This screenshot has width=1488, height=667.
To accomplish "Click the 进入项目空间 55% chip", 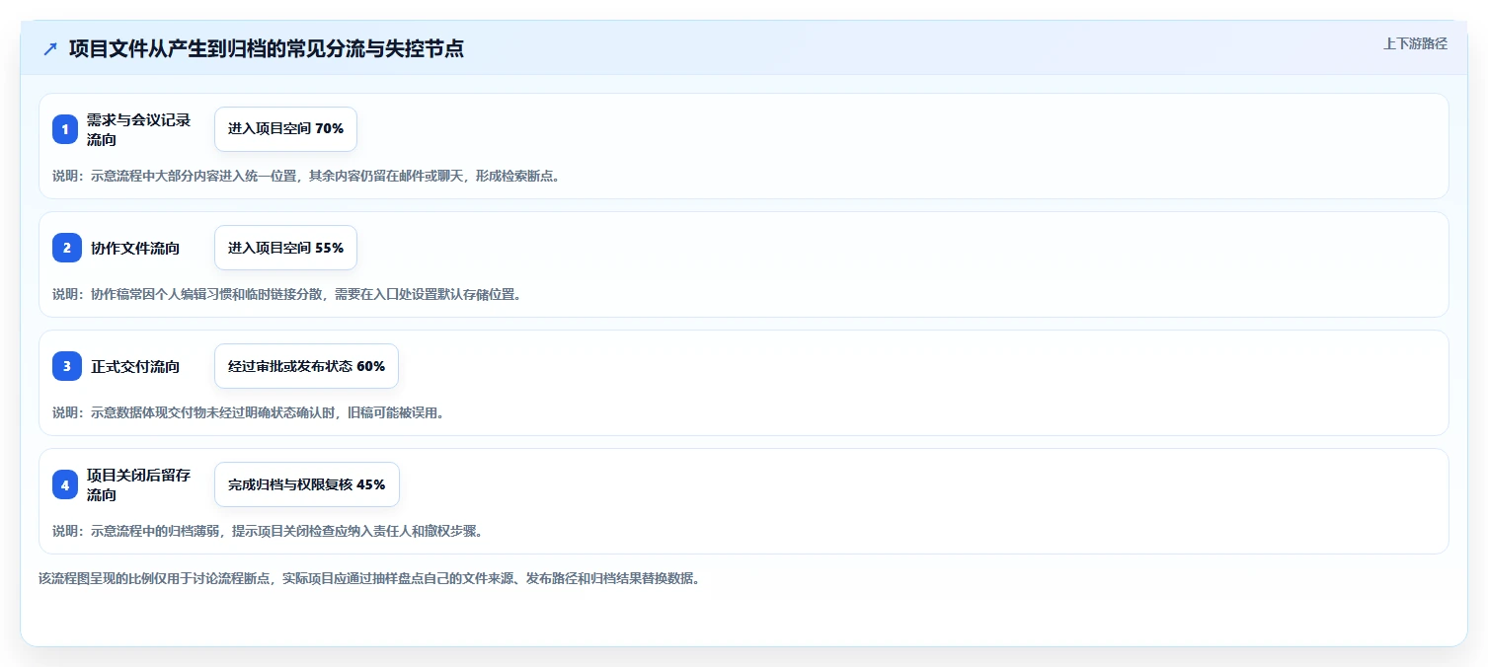I will click(285, 248).
